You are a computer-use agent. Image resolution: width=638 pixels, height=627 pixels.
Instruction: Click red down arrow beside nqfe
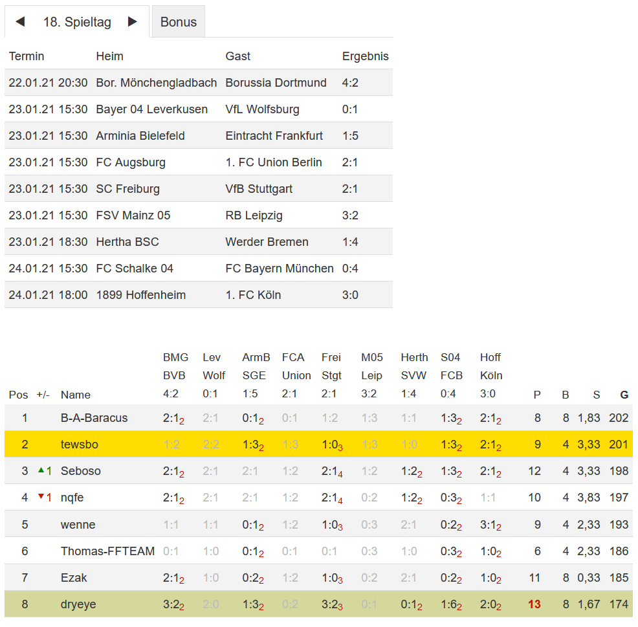41,497
